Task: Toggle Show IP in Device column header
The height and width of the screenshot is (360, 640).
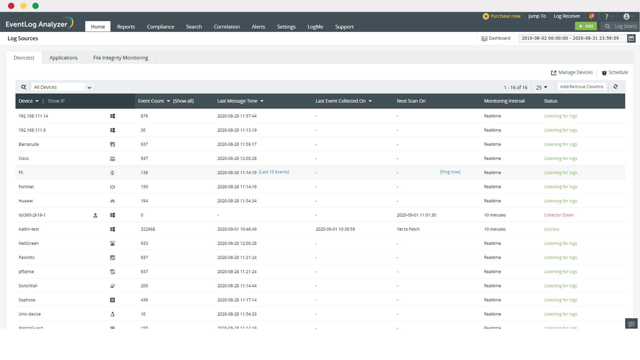Action: [56, 101]
